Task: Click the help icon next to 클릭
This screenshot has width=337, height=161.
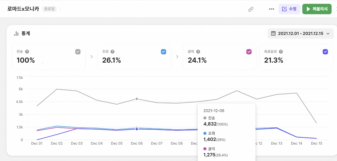Action: click(x=198, y=52)
